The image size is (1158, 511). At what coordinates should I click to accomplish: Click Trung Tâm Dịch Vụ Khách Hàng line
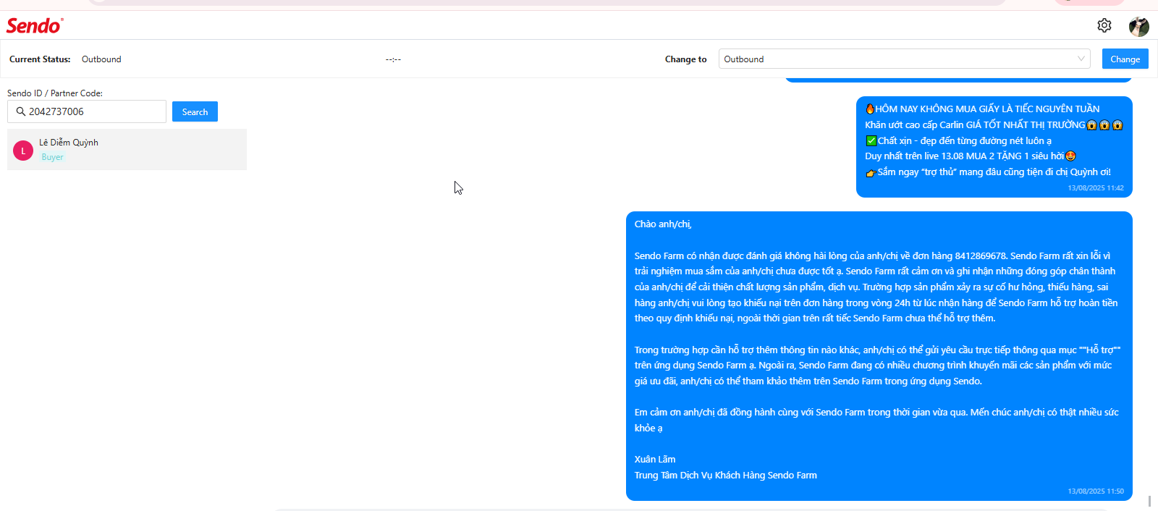click(726, 476)
